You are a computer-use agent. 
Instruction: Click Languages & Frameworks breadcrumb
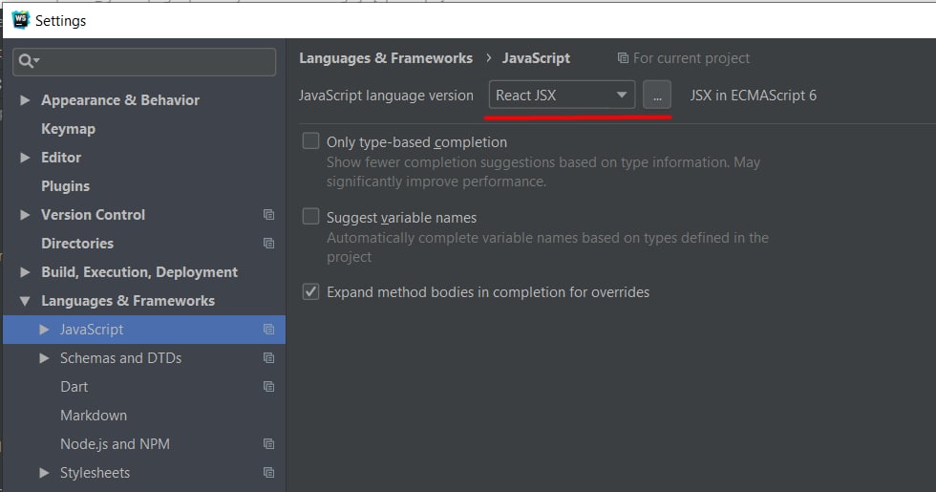(386, 58)
